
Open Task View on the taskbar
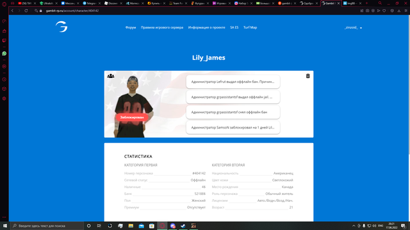tap(99, 226)
